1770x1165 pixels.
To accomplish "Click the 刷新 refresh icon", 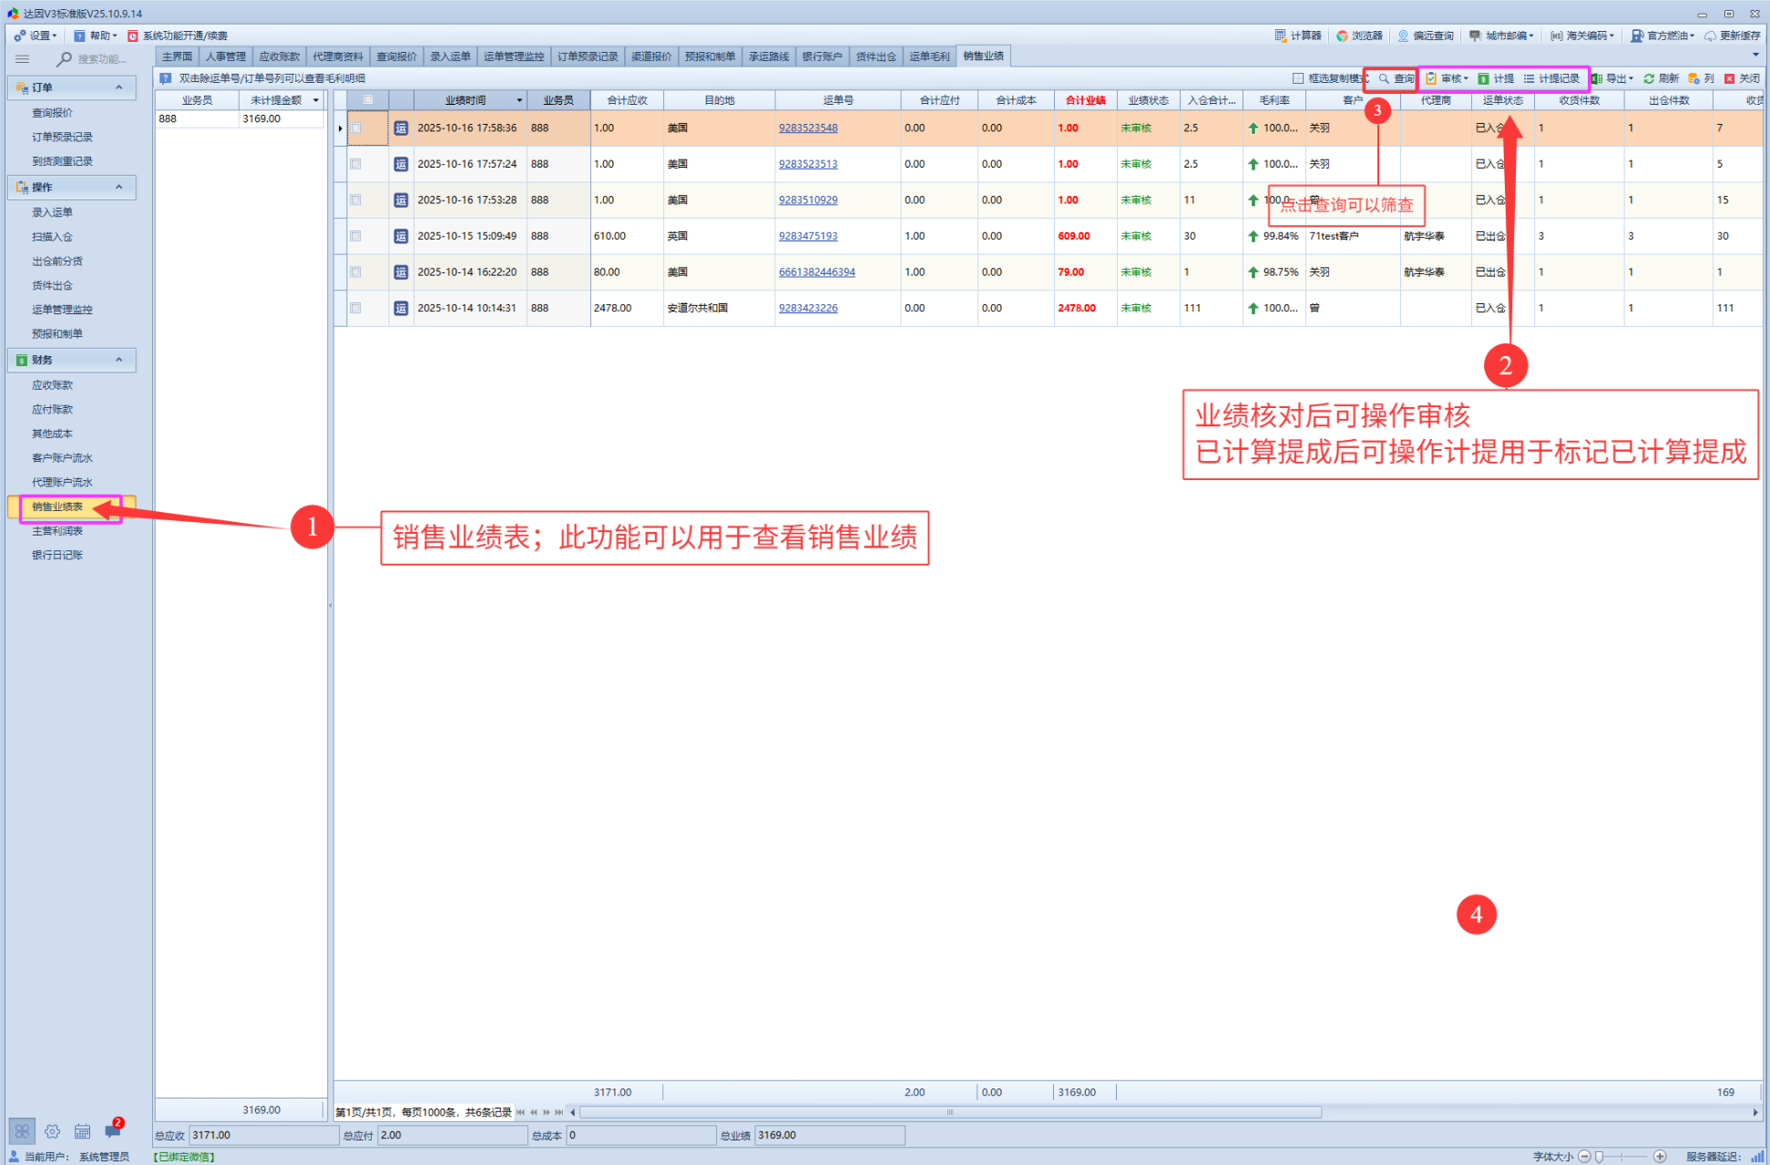I will pyautogui.click(x=1649, y=78).
